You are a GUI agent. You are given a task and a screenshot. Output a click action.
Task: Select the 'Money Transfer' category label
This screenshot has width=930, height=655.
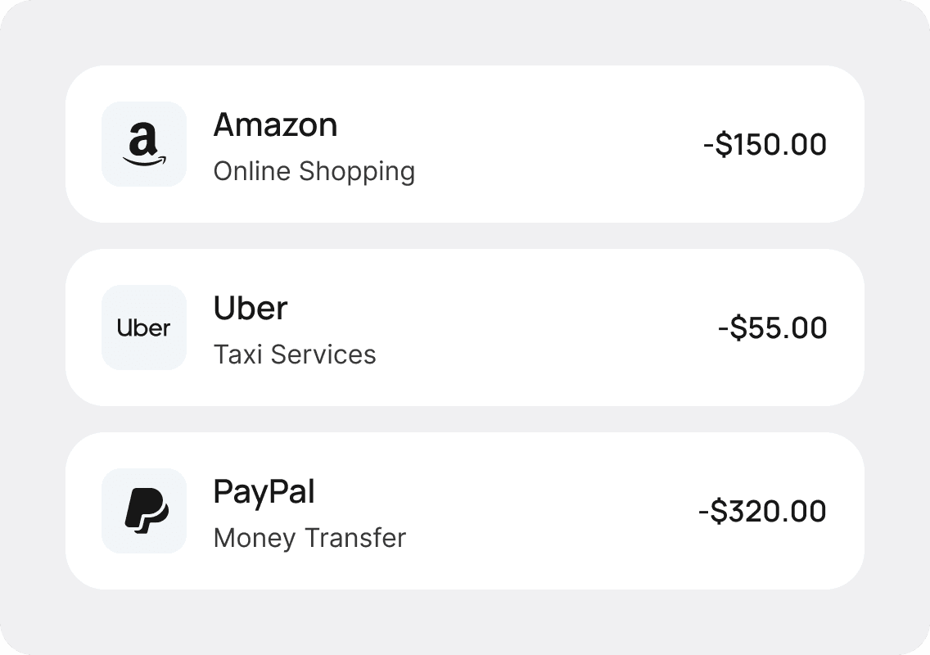pos(309,538)
